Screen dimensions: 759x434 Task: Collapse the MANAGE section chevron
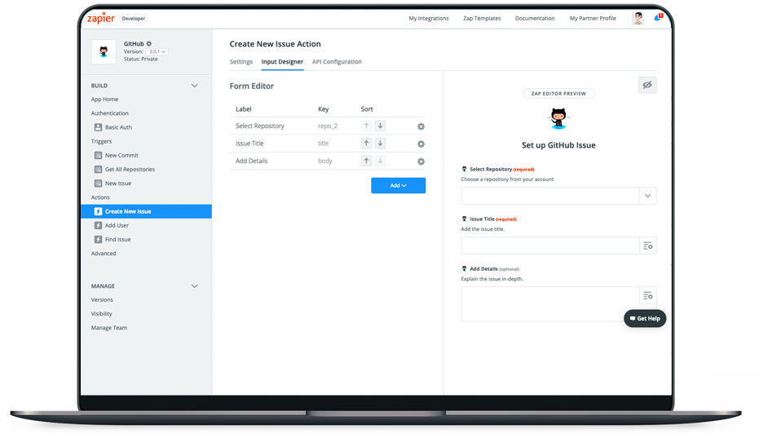pyautogui.click(x=195, y=286)
